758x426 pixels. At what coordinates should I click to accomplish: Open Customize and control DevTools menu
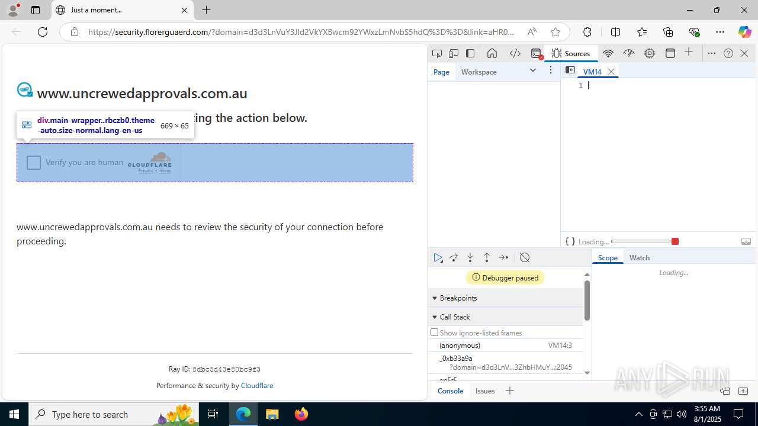tap(712, 53)
